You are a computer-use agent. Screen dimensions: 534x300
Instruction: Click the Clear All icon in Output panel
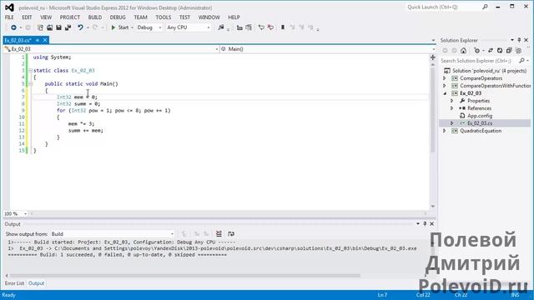point(219,233)
